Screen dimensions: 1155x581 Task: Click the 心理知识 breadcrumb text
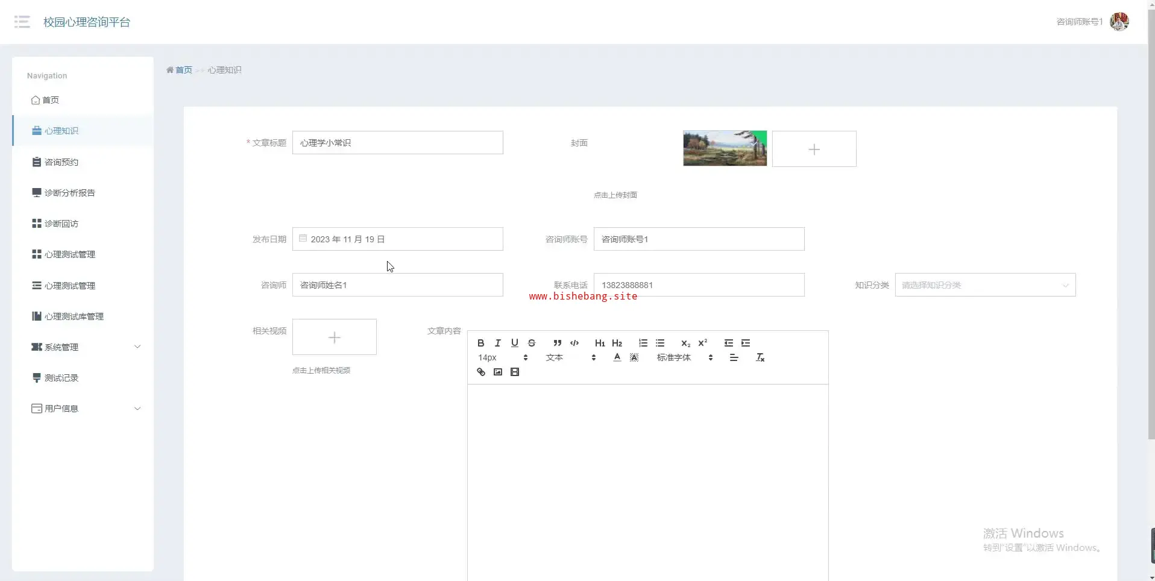pos(224,70)
